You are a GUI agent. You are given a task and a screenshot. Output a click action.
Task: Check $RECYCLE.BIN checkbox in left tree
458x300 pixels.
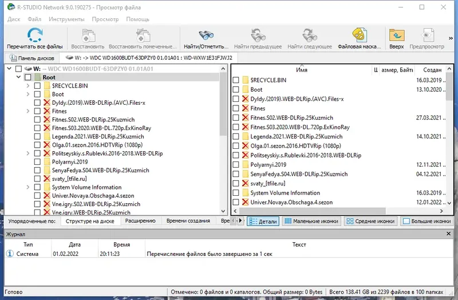(37, 85)
